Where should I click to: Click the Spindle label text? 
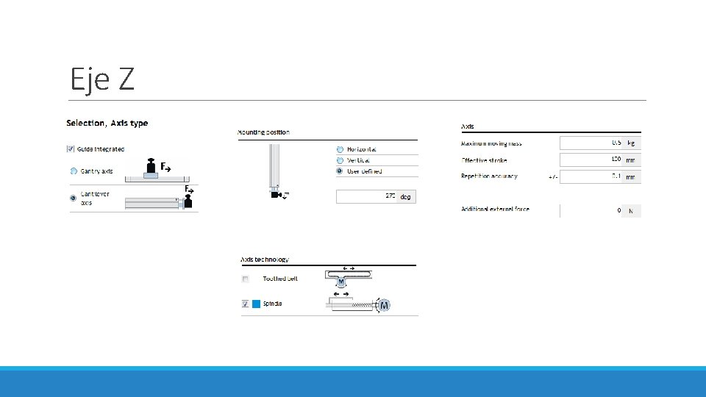(x=272, y=304)
